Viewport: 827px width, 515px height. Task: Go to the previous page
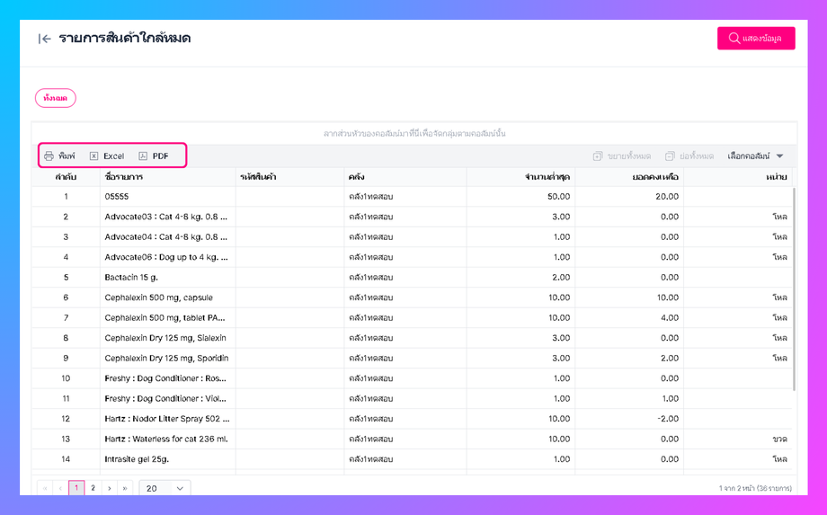pyautogui.click(x=60, y=488)
